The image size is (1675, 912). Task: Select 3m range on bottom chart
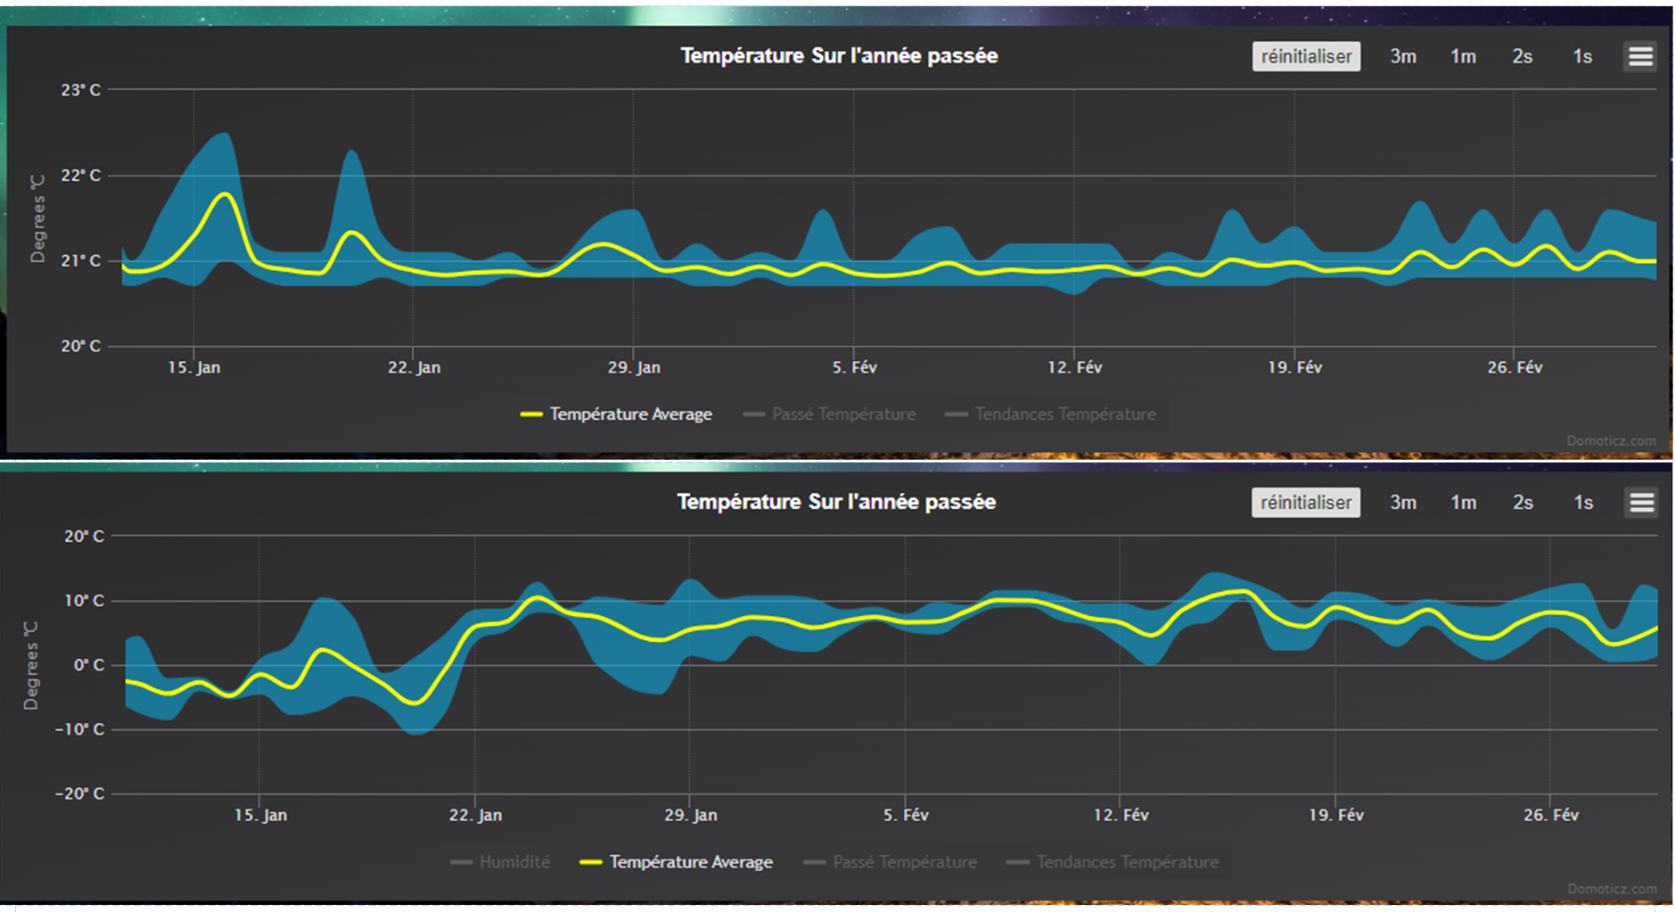pyautogui.click(x=1403, y=503)
